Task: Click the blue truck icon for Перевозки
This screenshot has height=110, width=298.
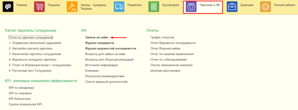Action: click(x=119, y=7)
